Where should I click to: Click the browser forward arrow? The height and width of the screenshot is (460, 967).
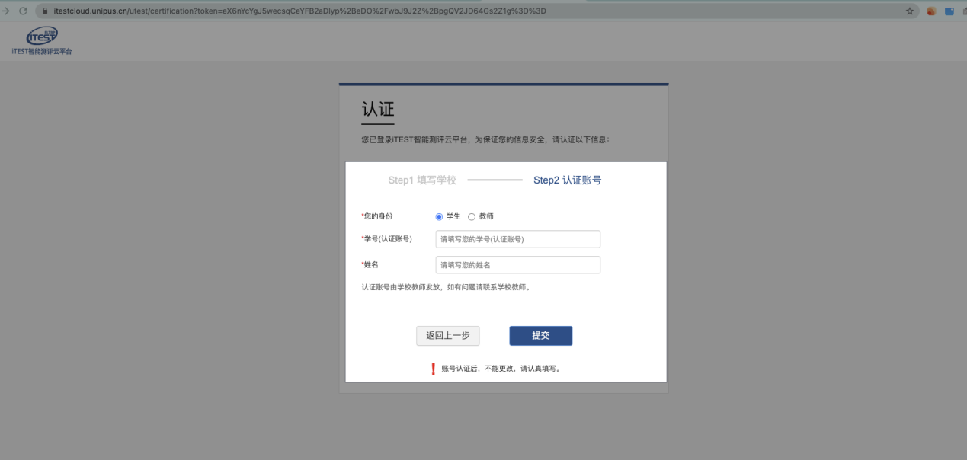[6, 11]
